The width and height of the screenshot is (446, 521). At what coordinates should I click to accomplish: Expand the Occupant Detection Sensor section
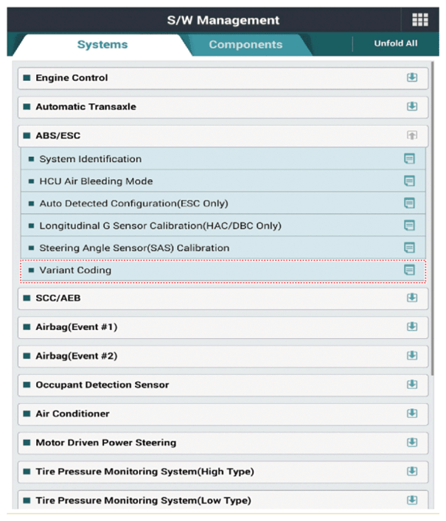[412, 385]
